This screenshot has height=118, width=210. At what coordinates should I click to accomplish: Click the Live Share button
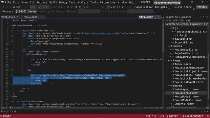pyautogui.click(x=183, y=7)
